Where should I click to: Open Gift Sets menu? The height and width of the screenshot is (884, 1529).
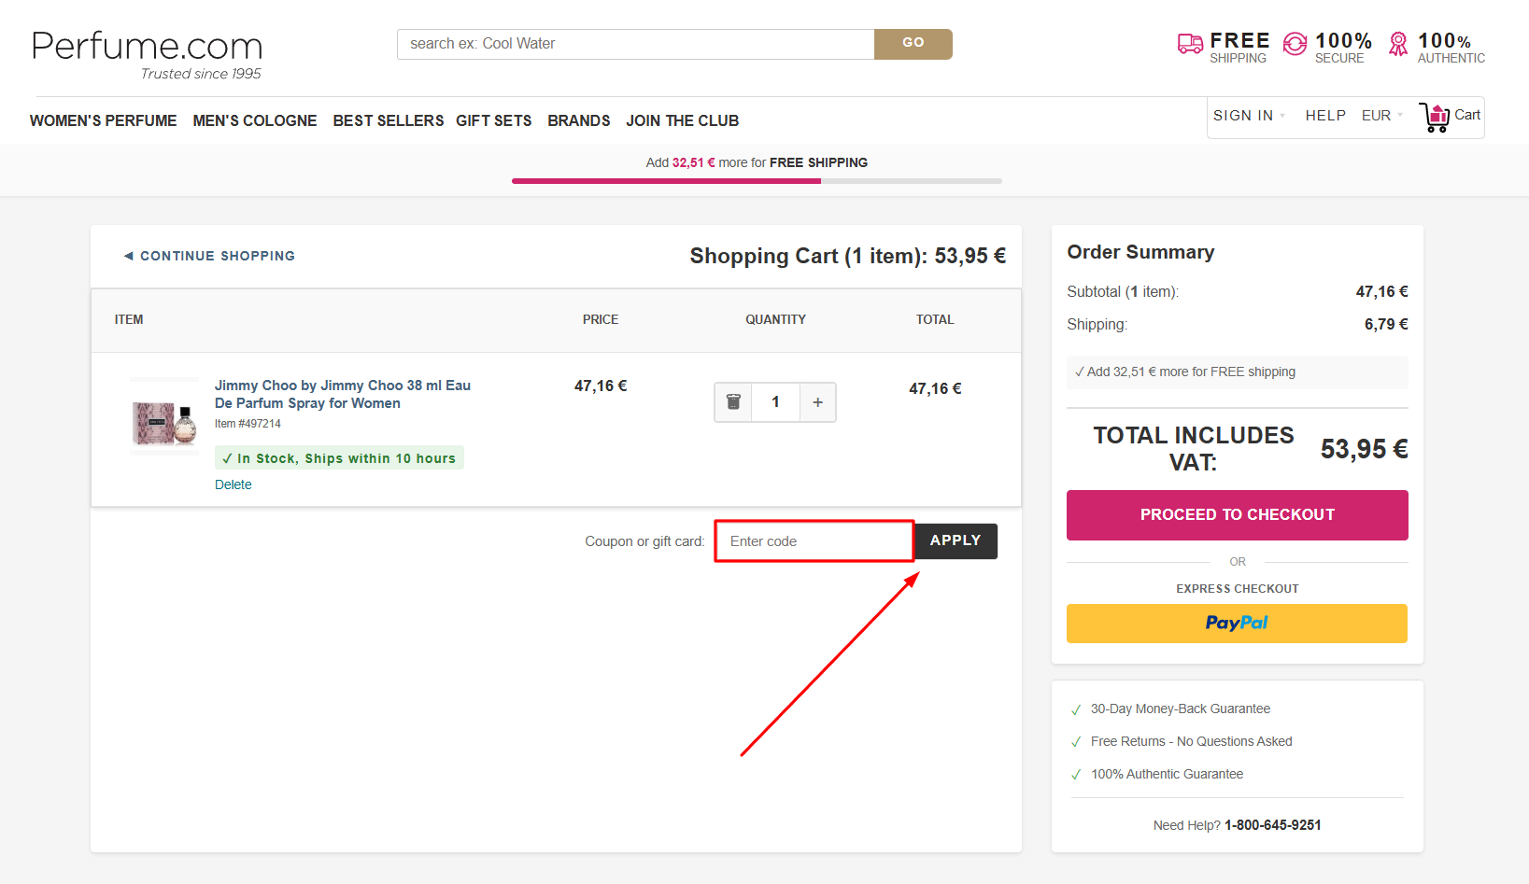[493, 120]
